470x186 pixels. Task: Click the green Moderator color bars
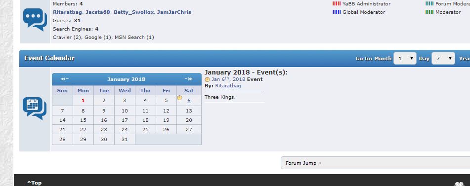click(429, 12)
